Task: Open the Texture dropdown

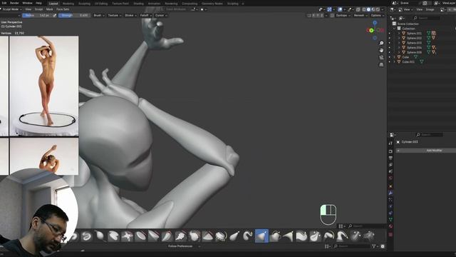Action: tap(114, 16)
